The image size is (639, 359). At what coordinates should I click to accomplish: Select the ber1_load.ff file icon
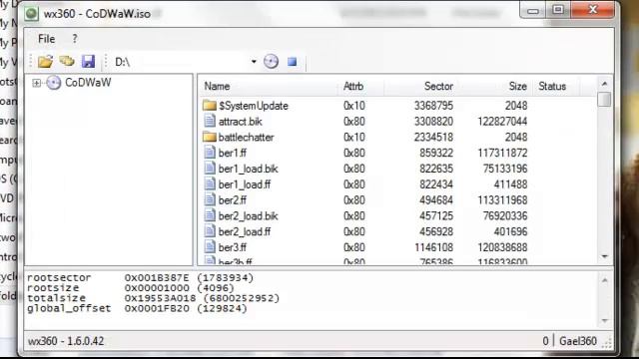(210, 183)
